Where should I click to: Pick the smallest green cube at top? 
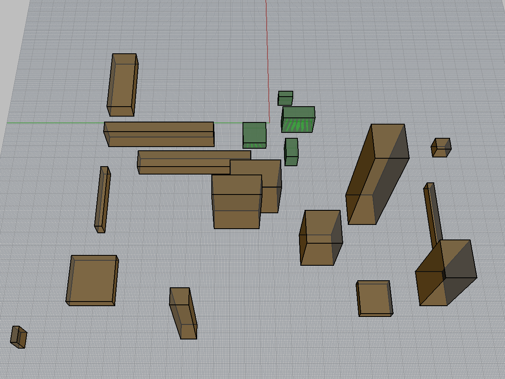click(285, 98)
